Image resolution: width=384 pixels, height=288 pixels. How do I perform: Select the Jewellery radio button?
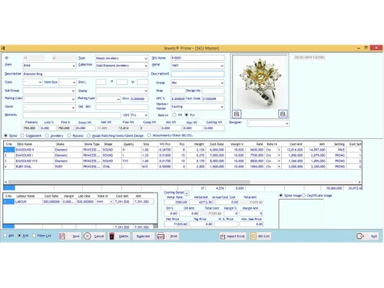pyautogui.click(x=47, y=135)
